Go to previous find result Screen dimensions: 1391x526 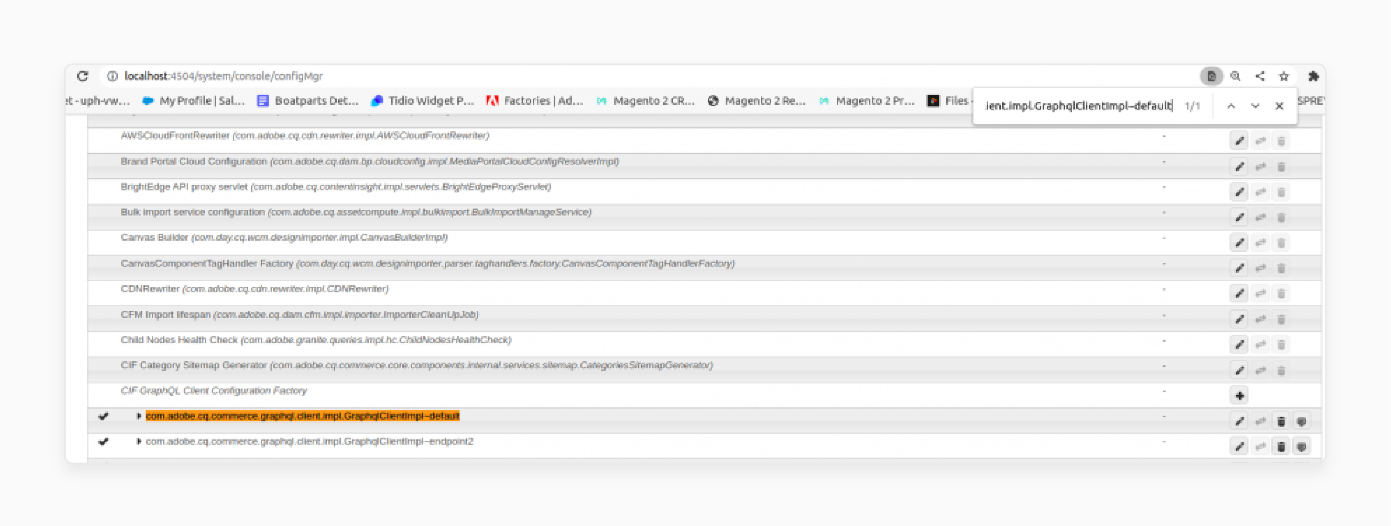click(x=1231, y=106)
